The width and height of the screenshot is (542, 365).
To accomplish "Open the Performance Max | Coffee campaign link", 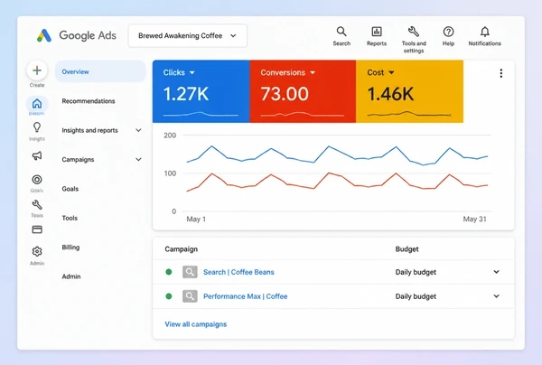I will [246, 296].
